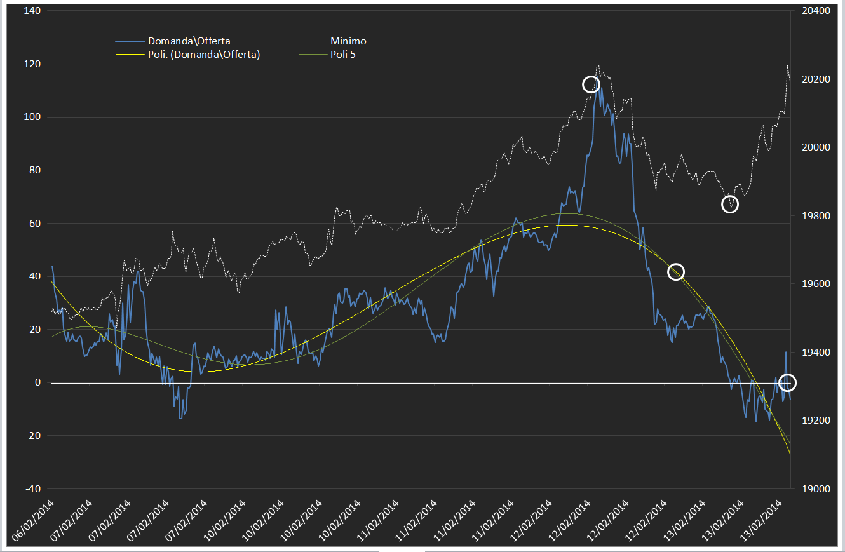
Task: Click the 19800 right axis label
Action: 816,216
